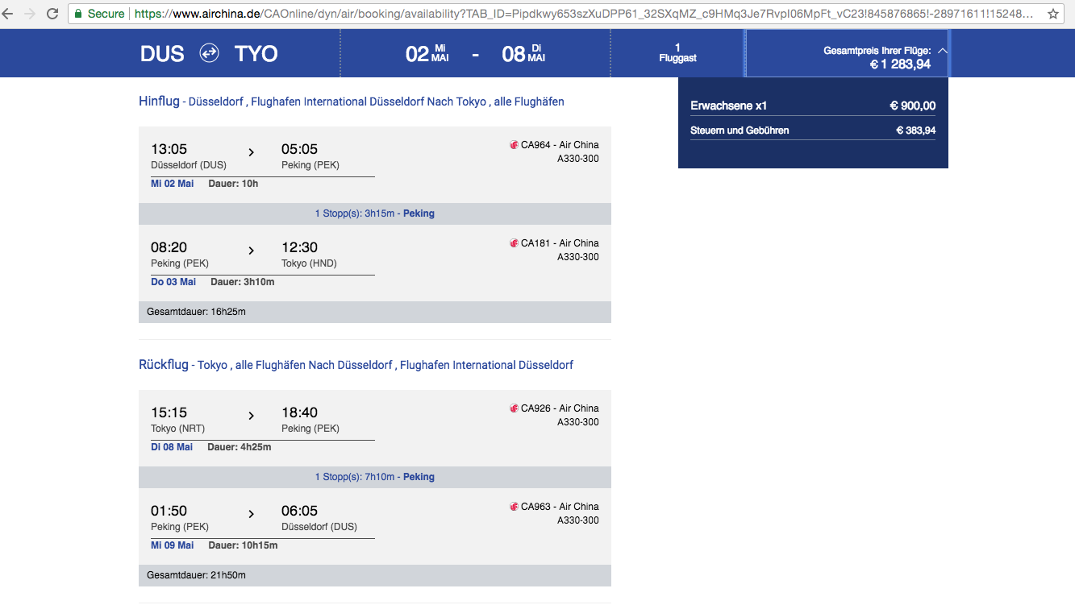The height and width of the screenshot is (605, 1075).
Task: Click the Erwachsene x1 price row
Action: coord(812,106)
